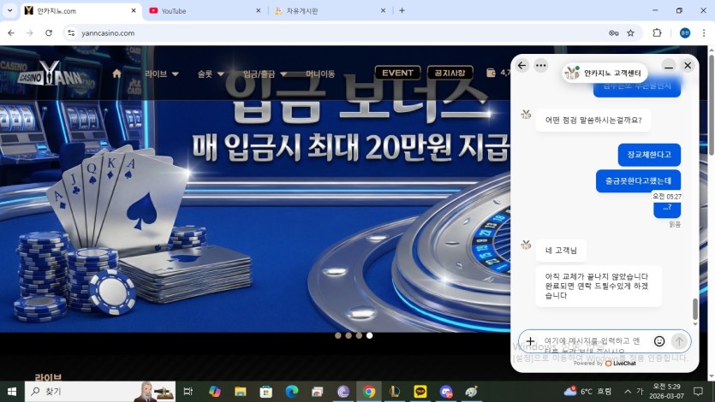The width and height of the screenshot is (715, 402).
Task: Open Microsoft Edge from the taskbar
Action: pos(292,392)
